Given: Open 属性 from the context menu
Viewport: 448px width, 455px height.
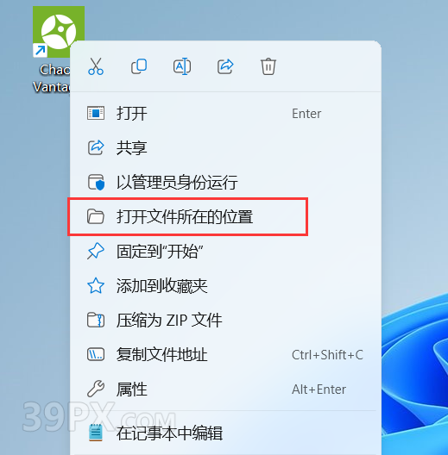Looking at the screenshot, I should pos(225,390).
